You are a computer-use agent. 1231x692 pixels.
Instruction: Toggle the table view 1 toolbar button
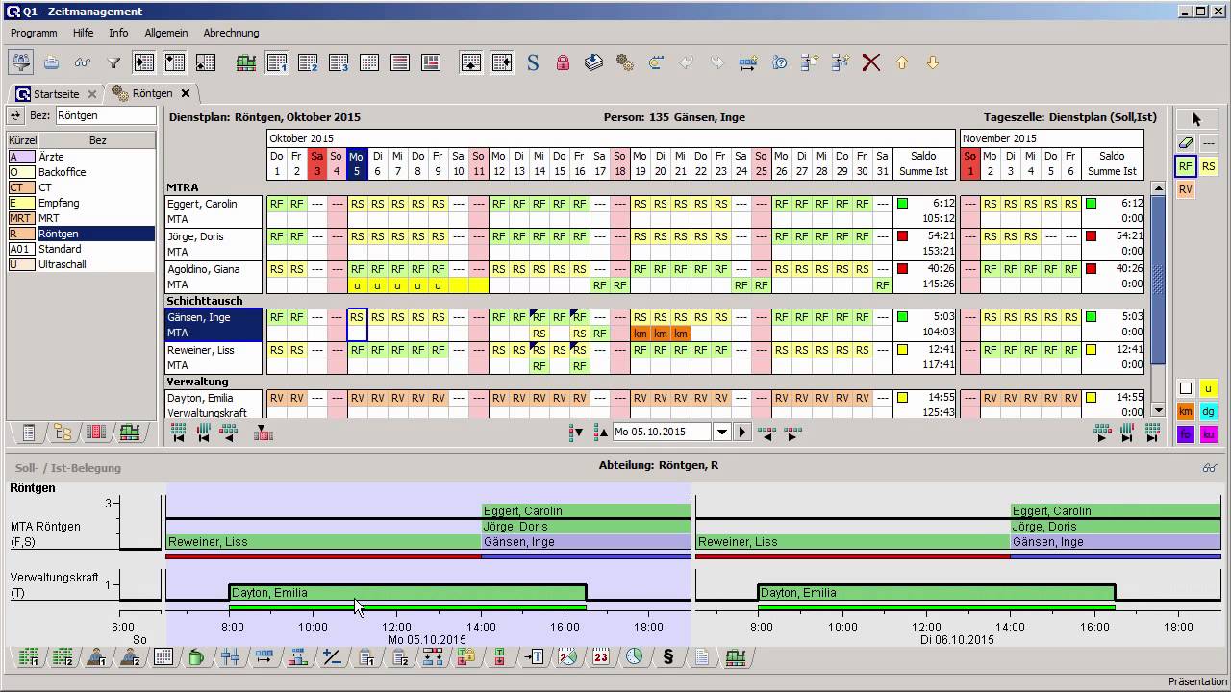(x=277, y=62)
